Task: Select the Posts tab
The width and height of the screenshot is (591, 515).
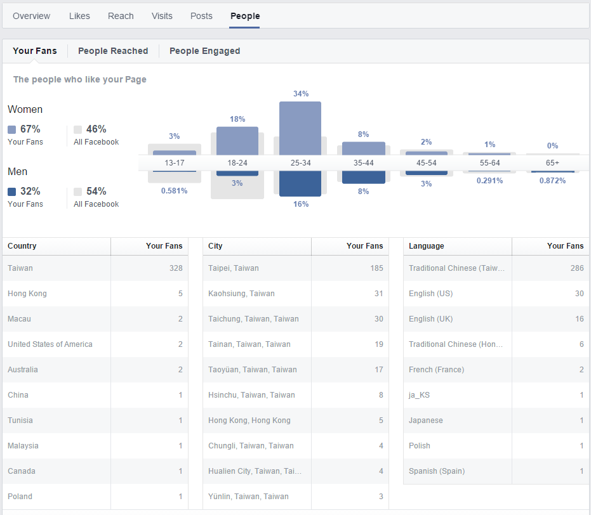Action: click(x=201, y=16)
